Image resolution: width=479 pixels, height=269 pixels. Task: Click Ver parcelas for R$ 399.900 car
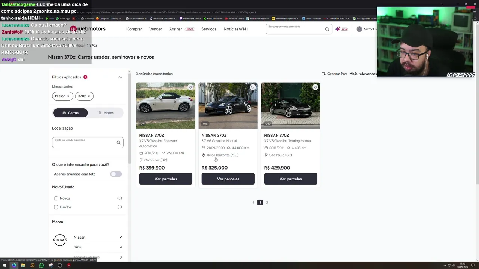point(166,179)
